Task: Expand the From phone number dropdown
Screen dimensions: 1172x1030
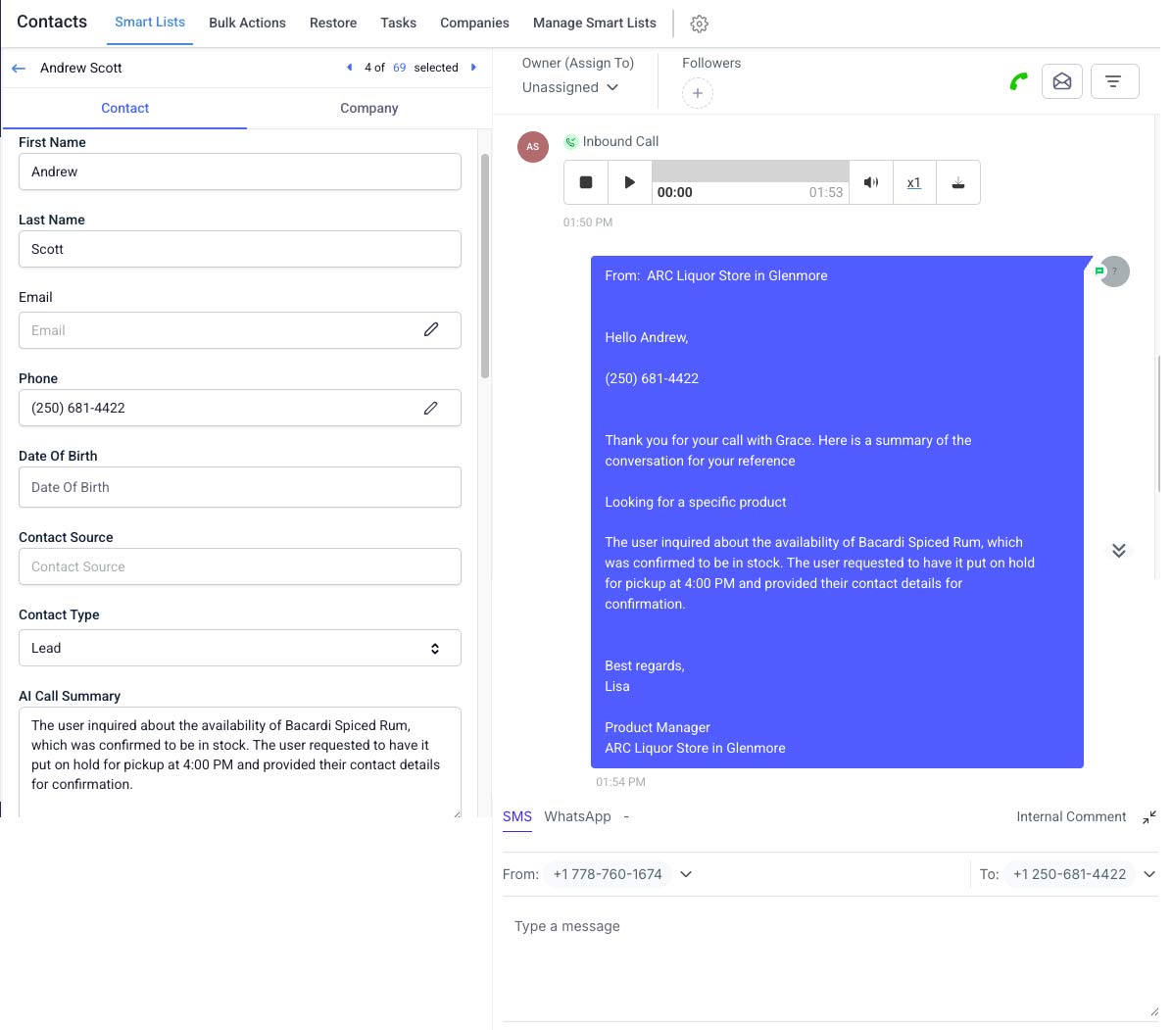Action: click(x=686, y=874)
